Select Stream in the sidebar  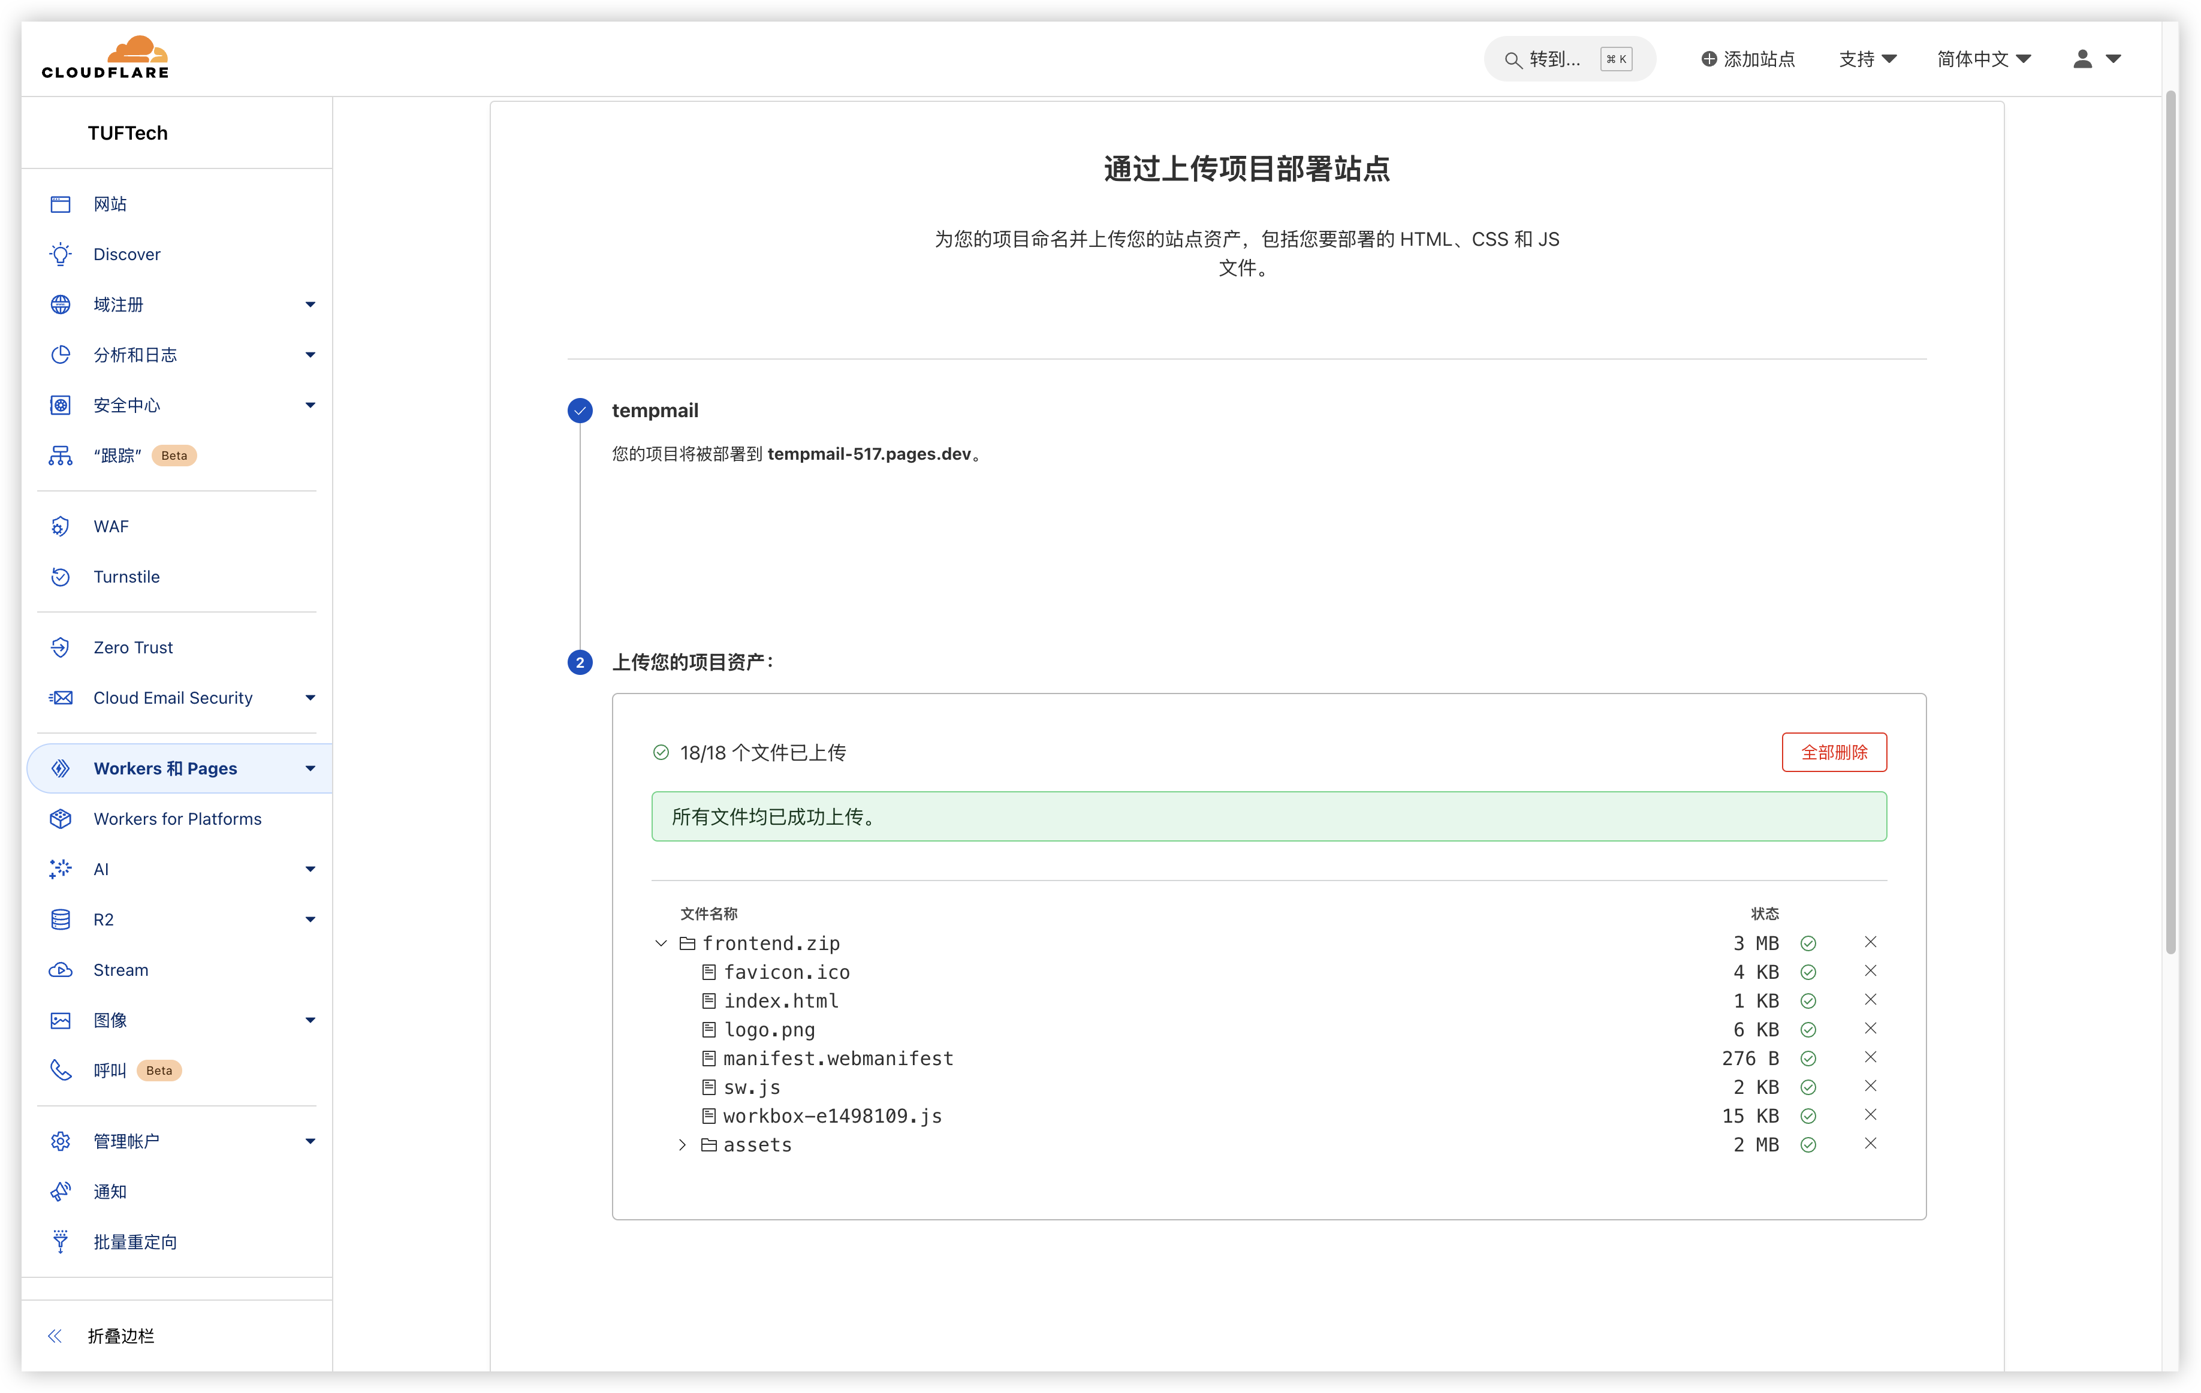coord(120,970)
